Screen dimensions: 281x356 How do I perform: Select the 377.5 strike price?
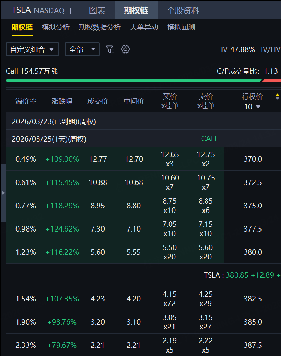pos(253,229)
